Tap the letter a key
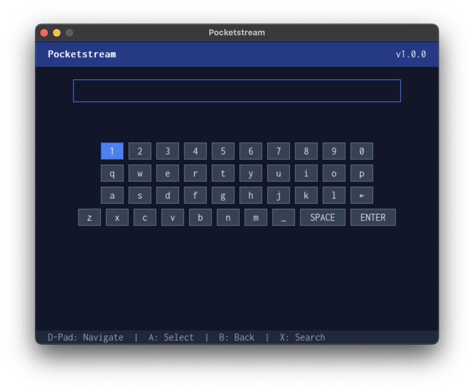Viewport: 474px width, 391px height. (x=112, y=195)
